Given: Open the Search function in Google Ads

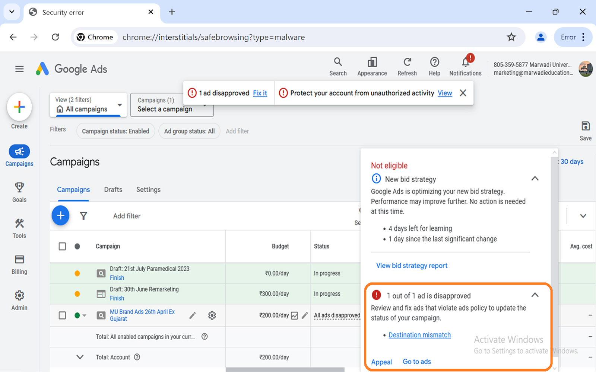Looking at the screenshot, I should [338, 65].
